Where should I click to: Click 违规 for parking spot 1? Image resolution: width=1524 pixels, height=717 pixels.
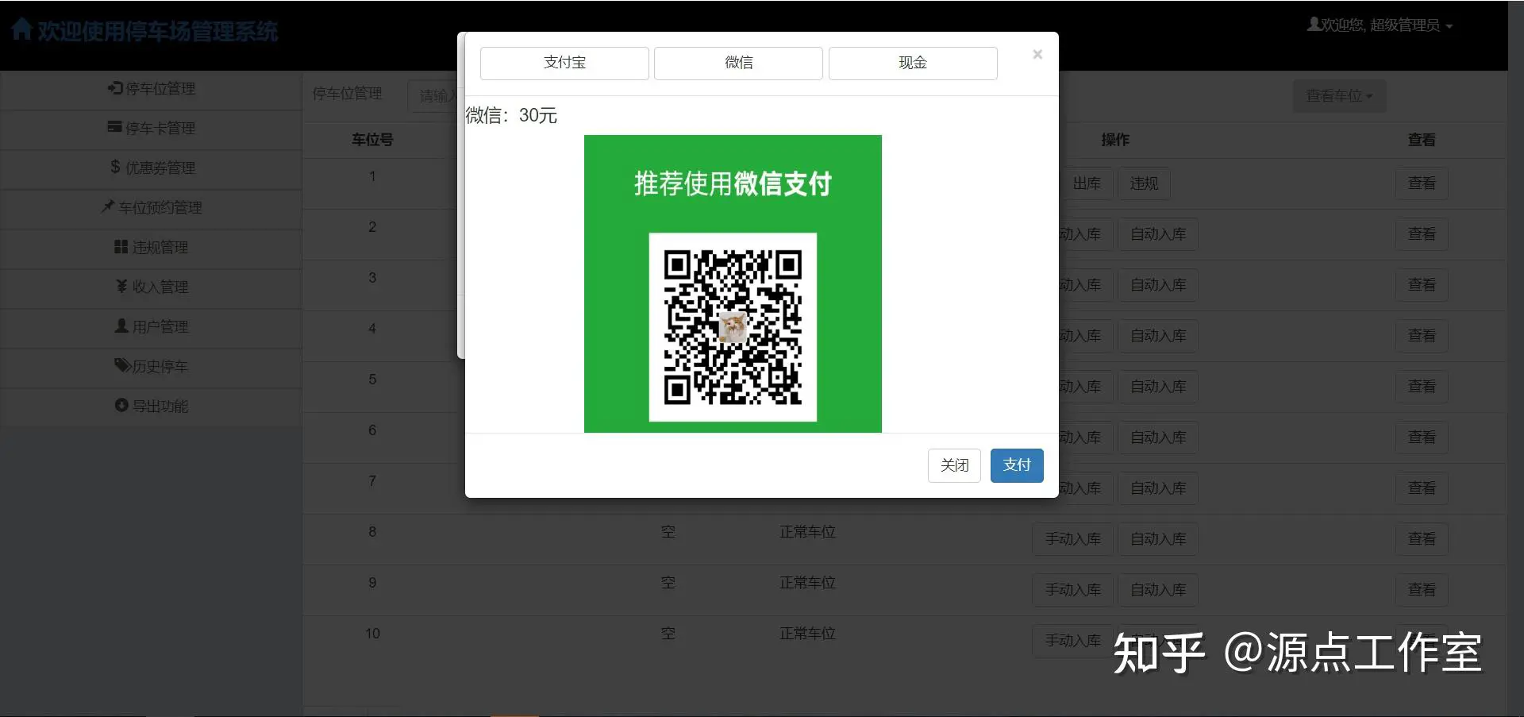pyautogui.click(x=1144, y=183)
